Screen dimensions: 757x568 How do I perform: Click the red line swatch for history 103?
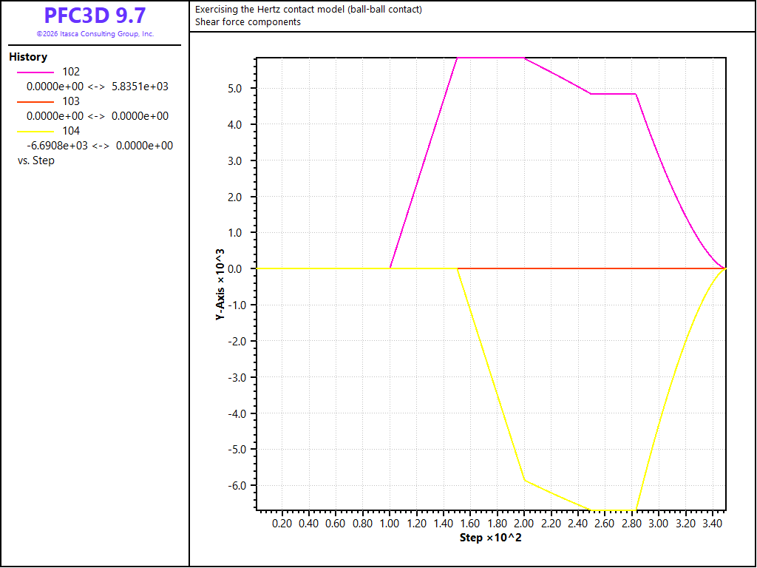pyautogui.click(x=35, y=102)
